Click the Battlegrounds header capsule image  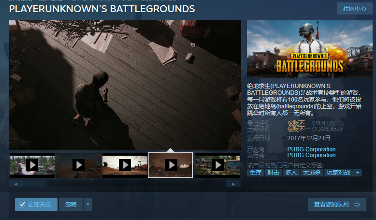(x=310, y=49)
